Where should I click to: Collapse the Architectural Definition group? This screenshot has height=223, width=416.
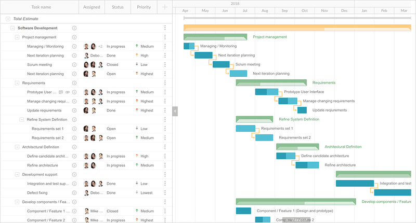click(x=17, y=147)
